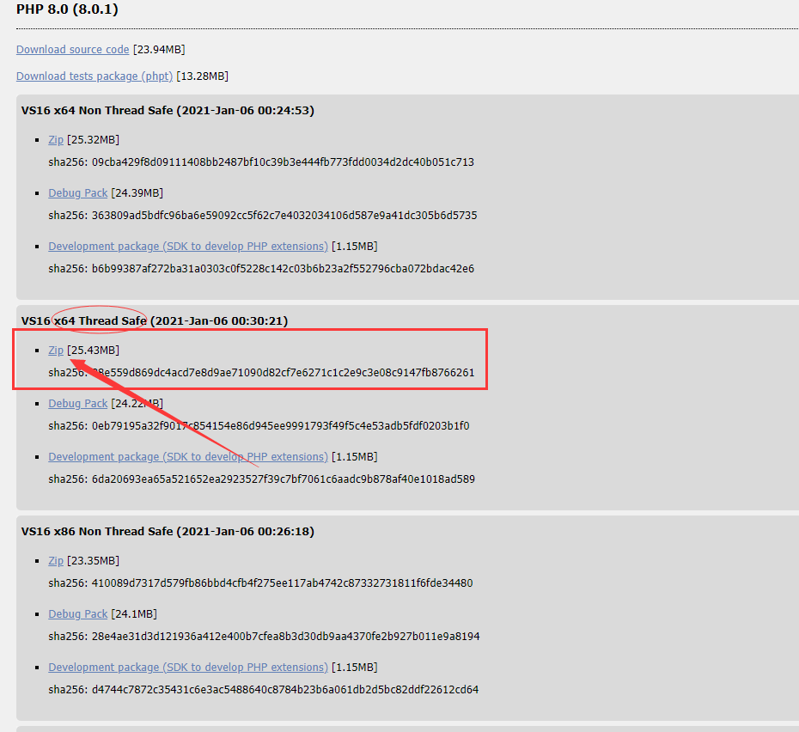Viewport: 799px width, 732px height.
Task: Download Zip under VS16 x64 Non Thread Safe
Action: point(56,140)
